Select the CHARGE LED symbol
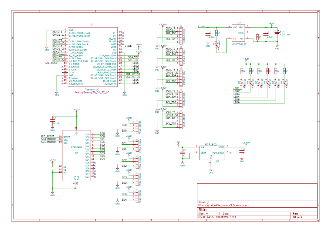The width and height of the screenshot is (329, 230). coord(216,44)
